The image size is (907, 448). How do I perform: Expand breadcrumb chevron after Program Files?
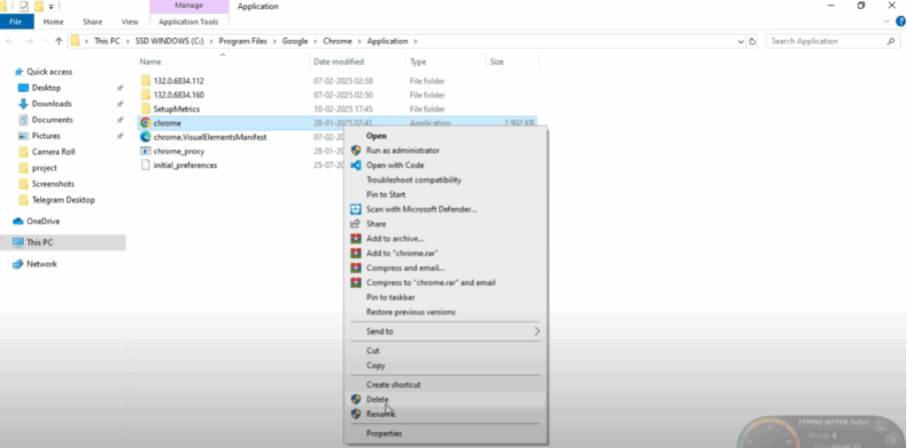(275, 41)
